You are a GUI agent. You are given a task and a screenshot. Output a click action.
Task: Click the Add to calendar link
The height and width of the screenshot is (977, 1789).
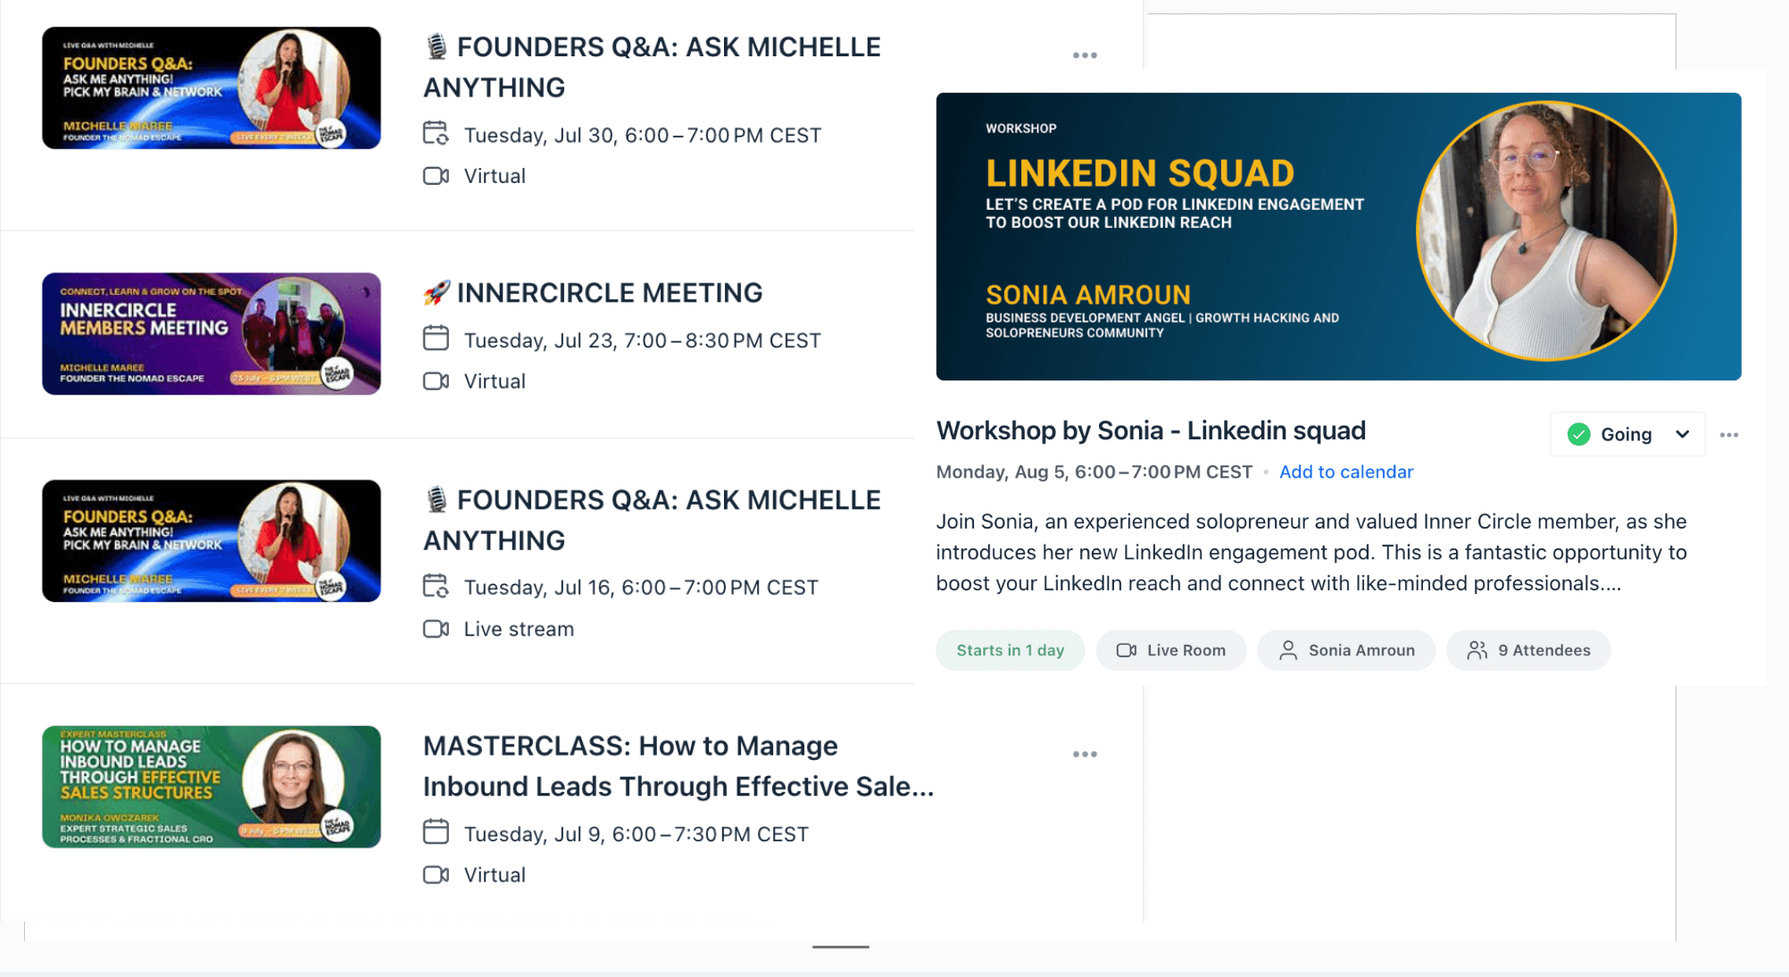click(x=1345, y=472)
